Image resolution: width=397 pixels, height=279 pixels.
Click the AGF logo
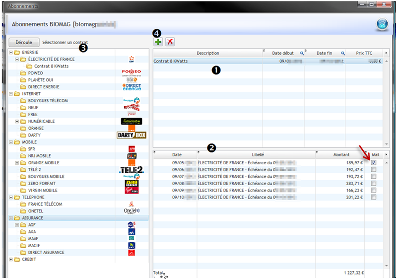pos(132,224)
